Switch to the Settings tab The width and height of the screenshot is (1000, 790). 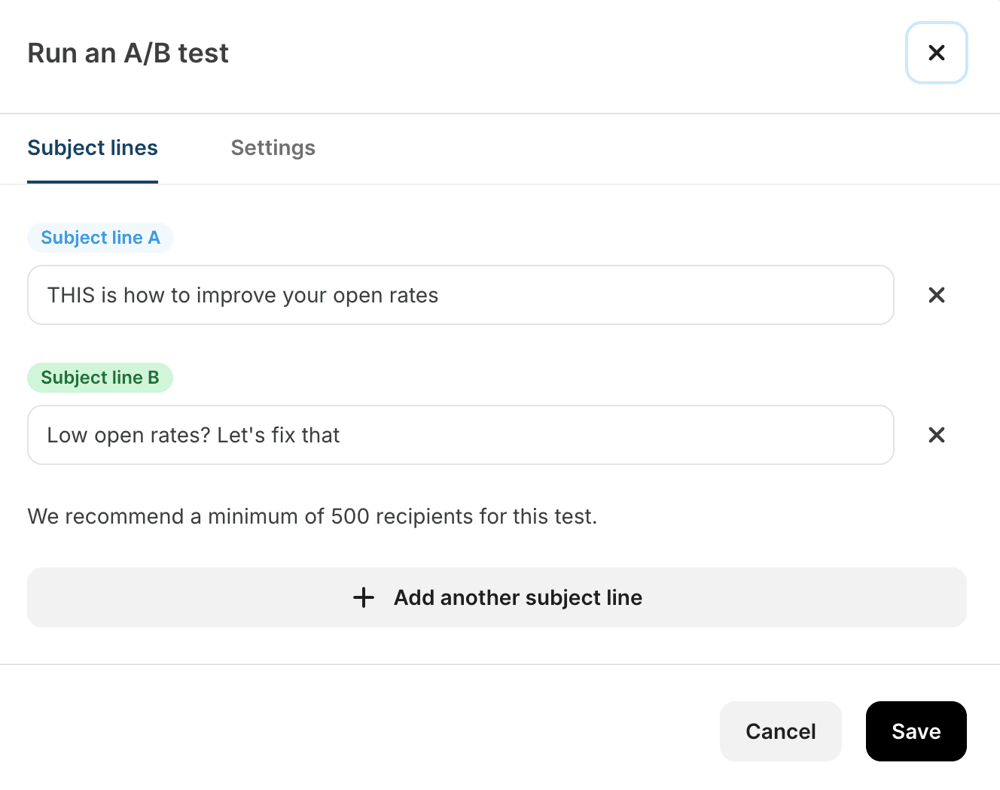(273, 148)
